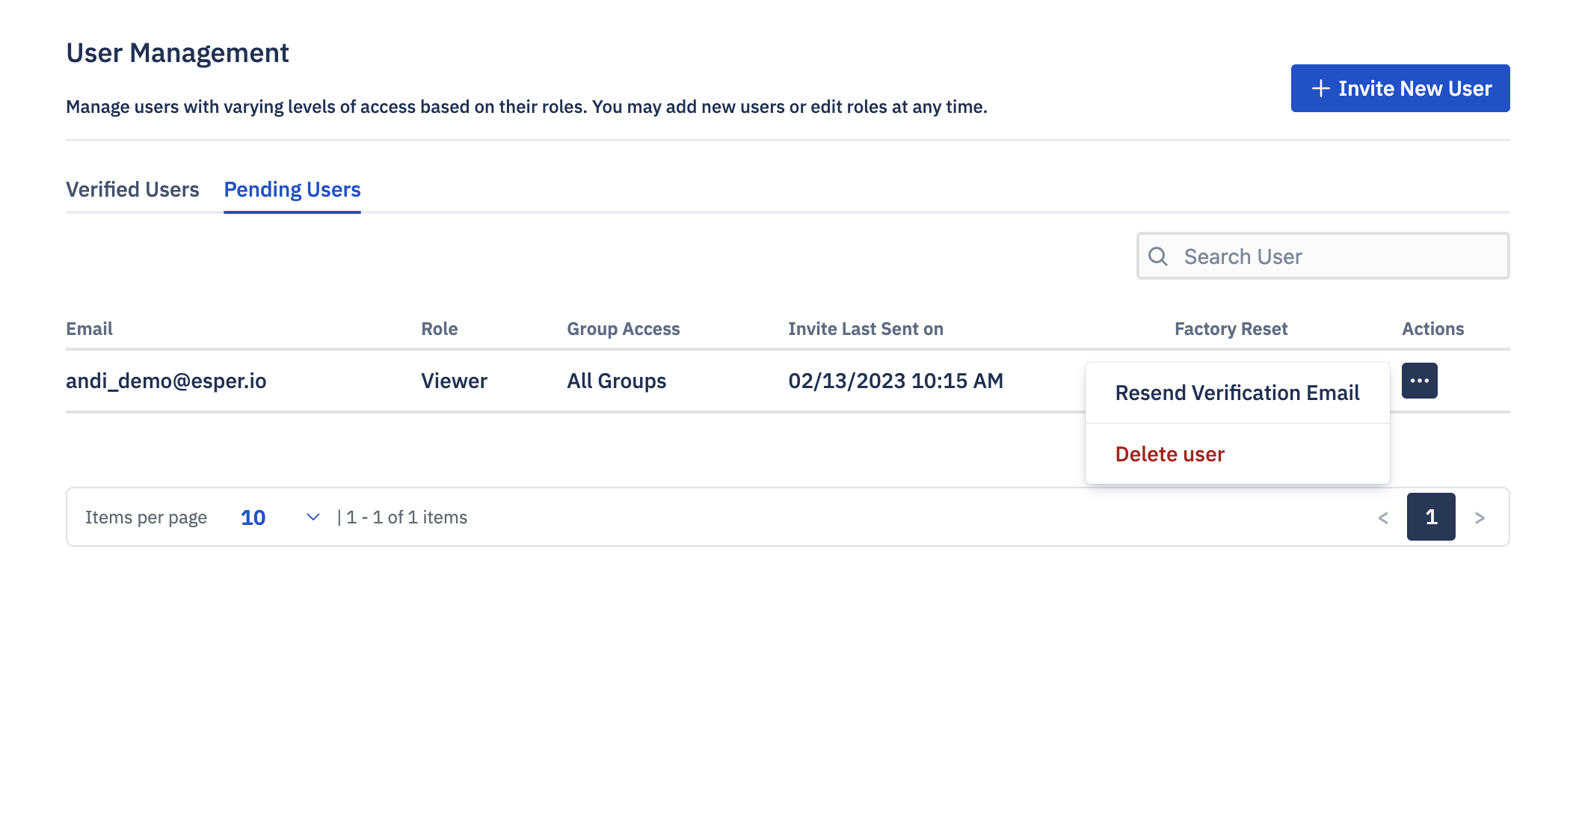
Task: Open the items per page dropdown
Action: click(x=280, y=517)
